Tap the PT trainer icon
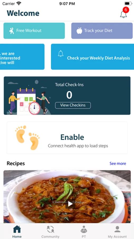This screenshot has width=134, height=239. (x=84, y=229)
